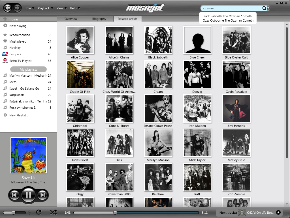Click the next track album thumbnail
290x218 pixels.
click(242, 212)
